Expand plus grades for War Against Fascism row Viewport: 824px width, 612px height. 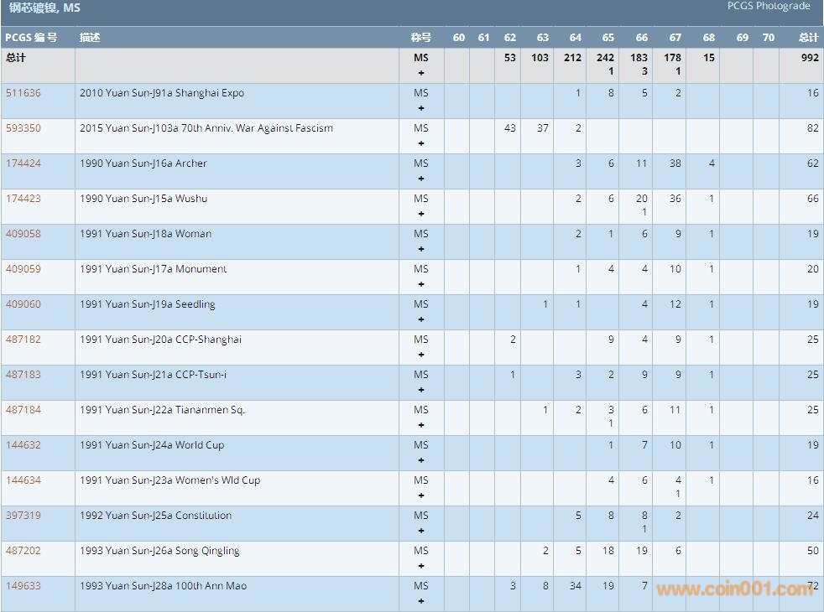pyautogui.click(x=420, y=143)
